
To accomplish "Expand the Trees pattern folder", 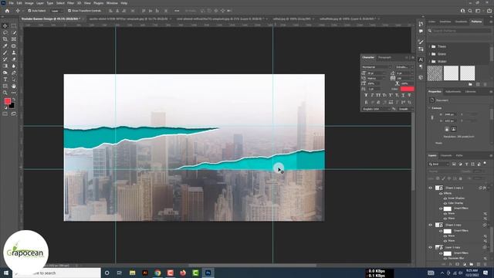I will [x=429, y=46].
